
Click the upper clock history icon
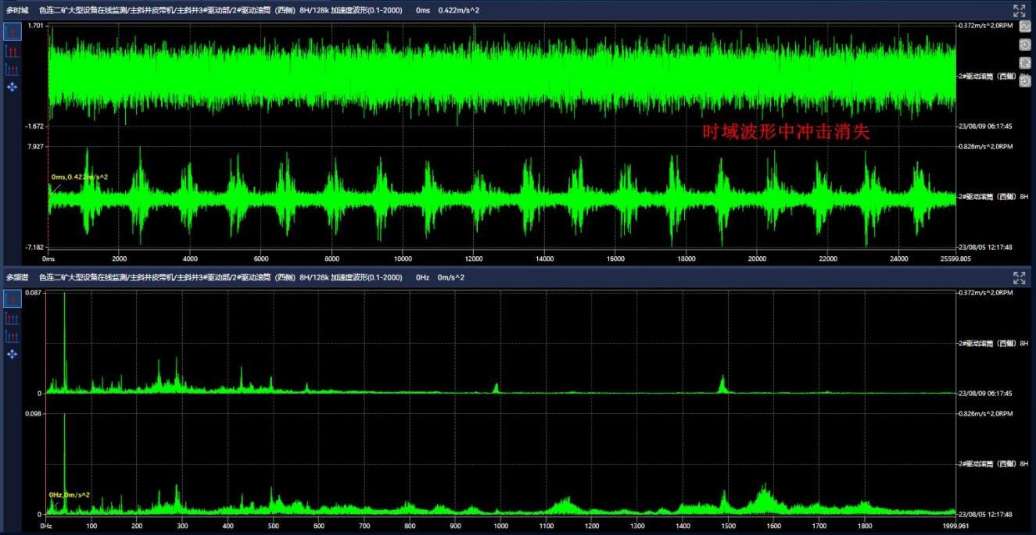pyautogui.click(x=1025, y=45)
